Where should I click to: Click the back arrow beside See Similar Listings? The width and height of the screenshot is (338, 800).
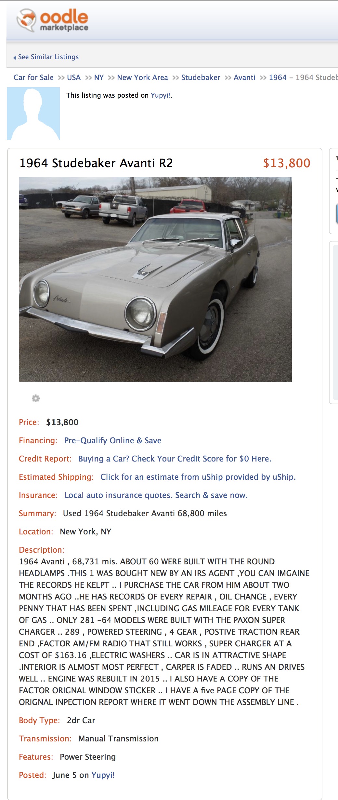[15, 58]
